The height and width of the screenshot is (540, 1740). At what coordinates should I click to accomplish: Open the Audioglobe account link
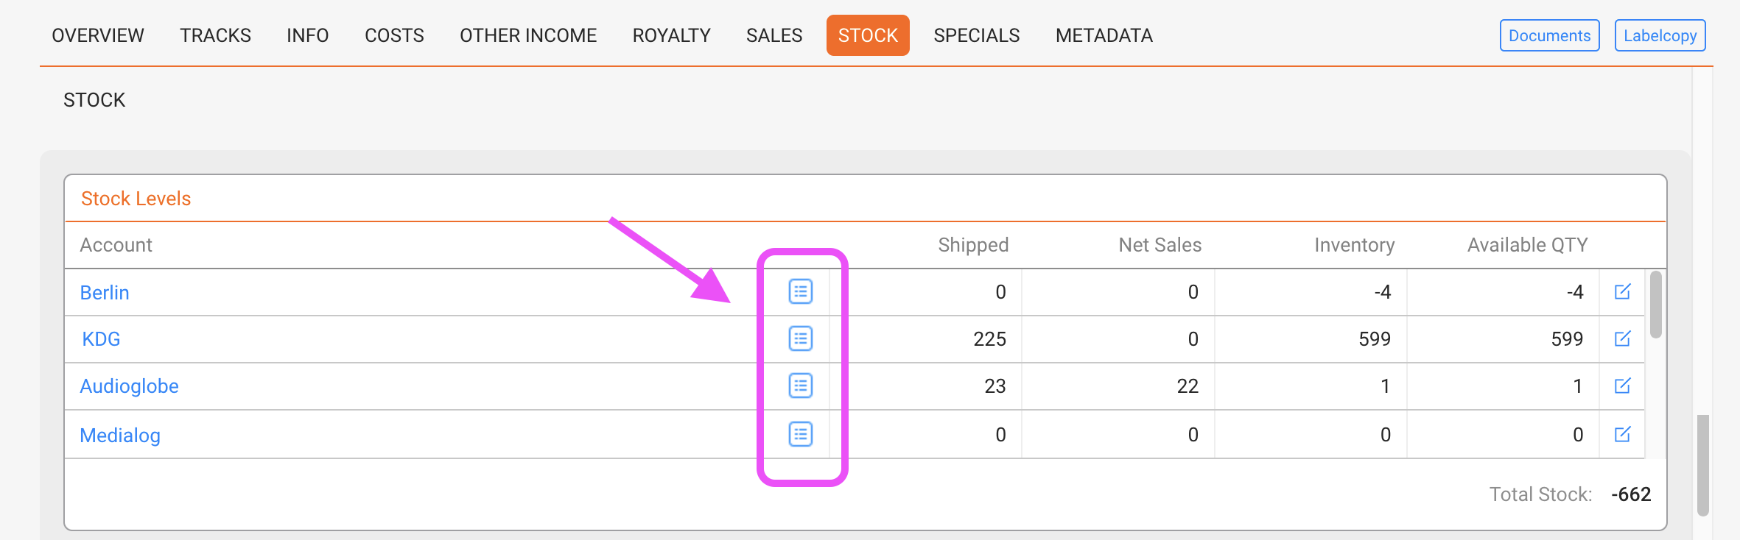click(129, 386)
